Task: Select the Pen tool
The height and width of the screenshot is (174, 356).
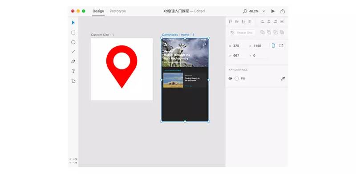Action: click(73, 61)
